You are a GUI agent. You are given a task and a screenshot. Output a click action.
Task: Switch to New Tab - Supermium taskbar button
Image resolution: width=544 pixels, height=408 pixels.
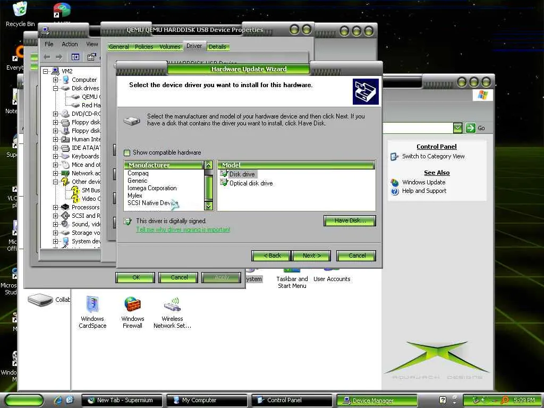pos(122,401)
